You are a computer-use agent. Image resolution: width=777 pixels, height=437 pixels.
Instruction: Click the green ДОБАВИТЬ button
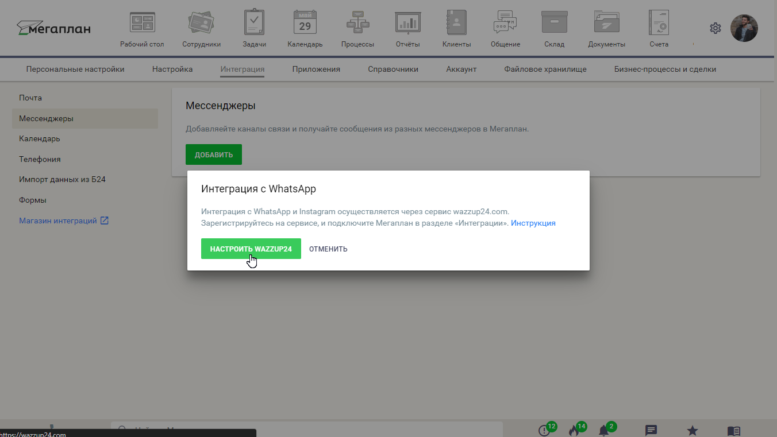pos(214,154)
